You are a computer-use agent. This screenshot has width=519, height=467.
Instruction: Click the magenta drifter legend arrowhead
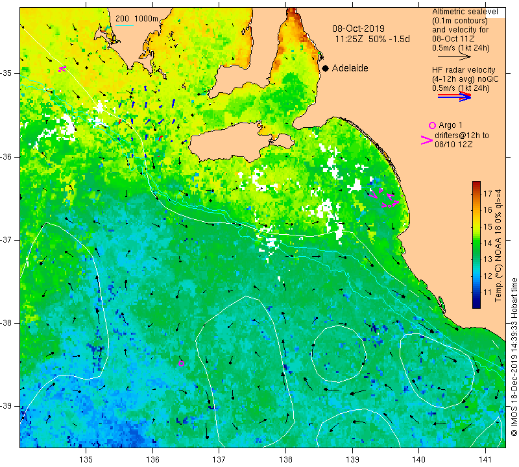tap(427, 140)
